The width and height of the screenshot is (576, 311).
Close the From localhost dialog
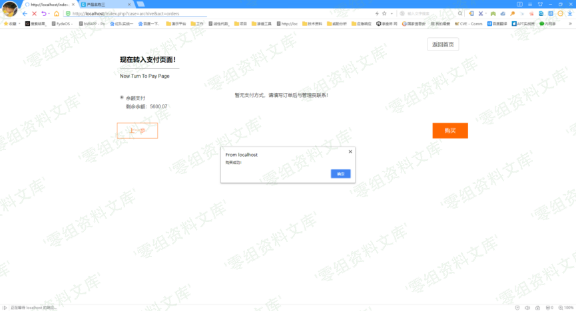point(350,152)
